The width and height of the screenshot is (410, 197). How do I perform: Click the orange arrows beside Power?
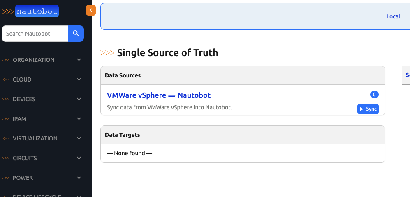coord(5,178)
